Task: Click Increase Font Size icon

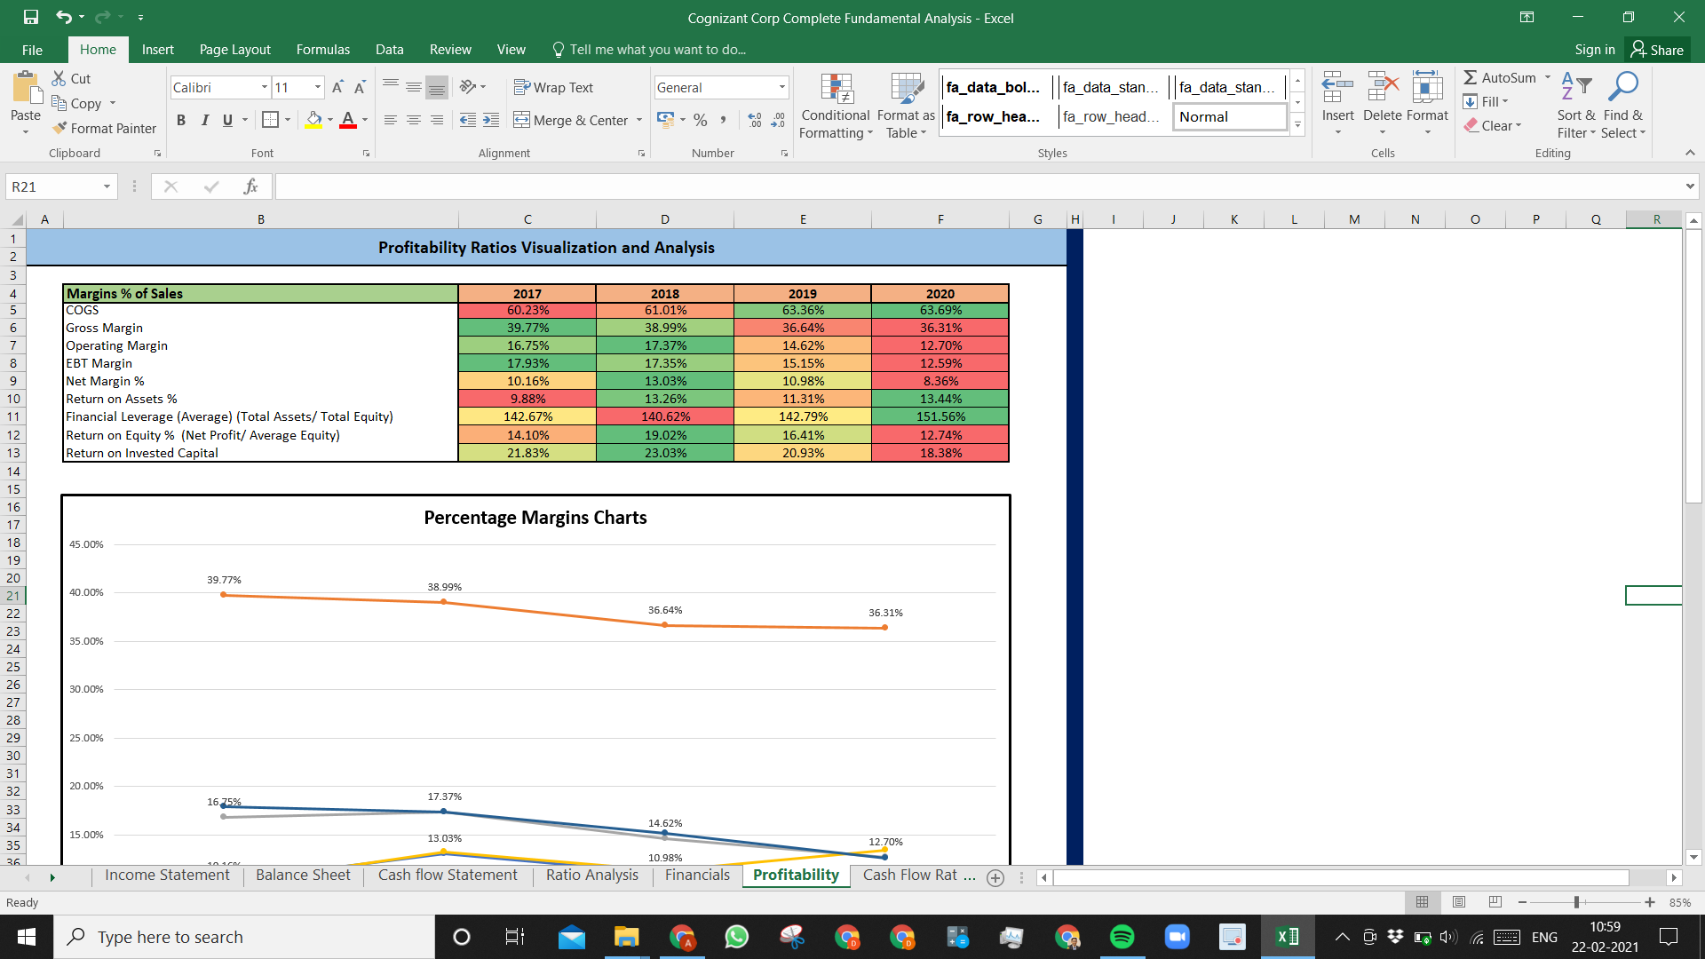Action: coord(337,87)
